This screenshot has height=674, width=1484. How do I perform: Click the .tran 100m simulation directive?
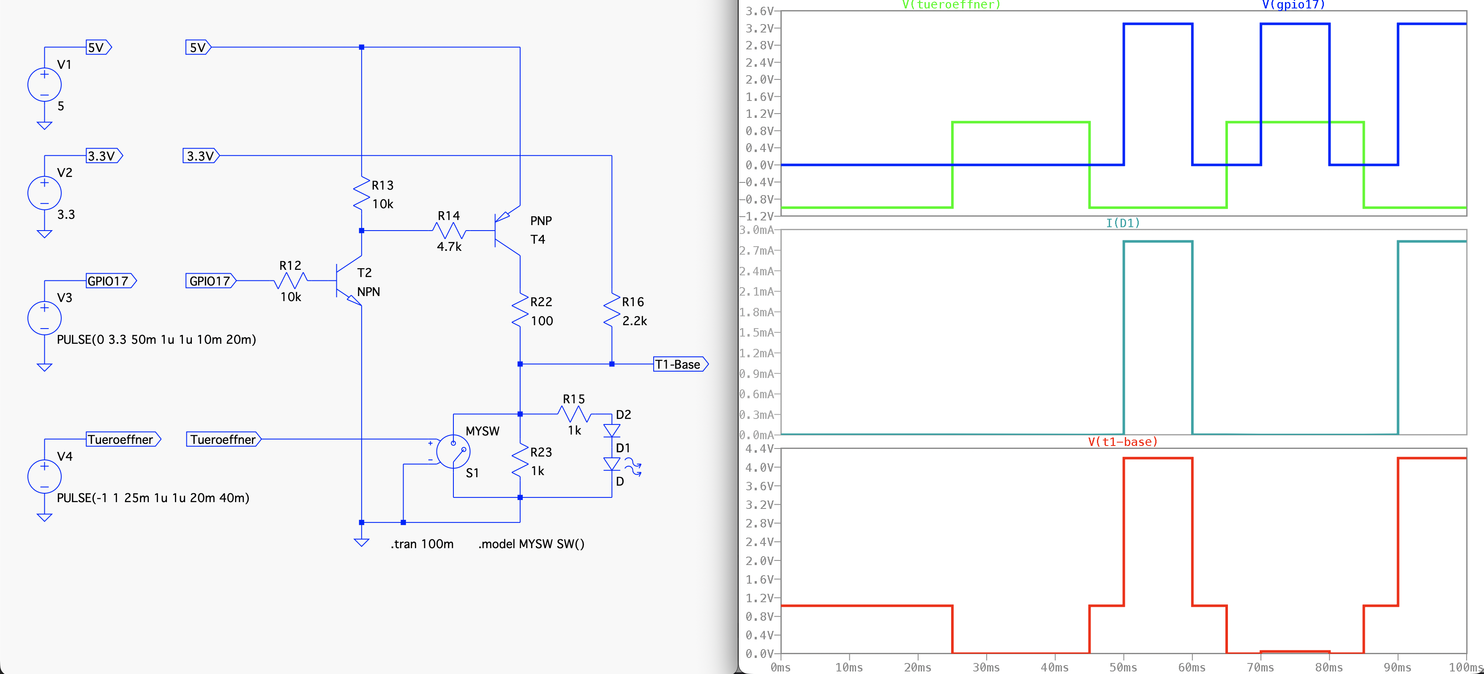click(422, 544)
